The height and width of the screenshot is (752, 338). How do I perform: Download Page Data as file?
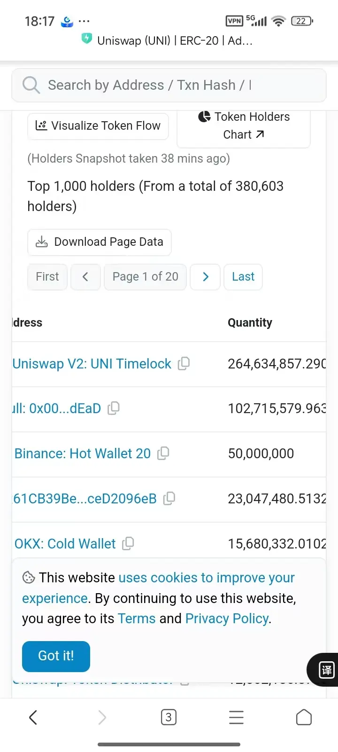[x=100, y=242]
